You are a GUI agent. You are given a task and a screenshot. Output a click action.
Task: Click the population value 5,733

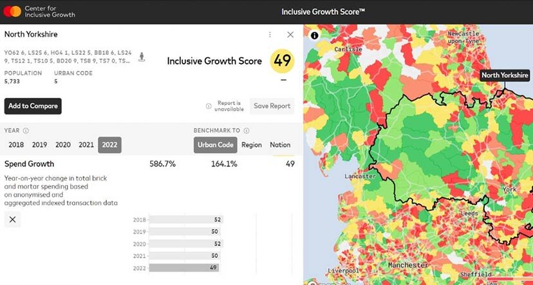[x=12, y=82]
